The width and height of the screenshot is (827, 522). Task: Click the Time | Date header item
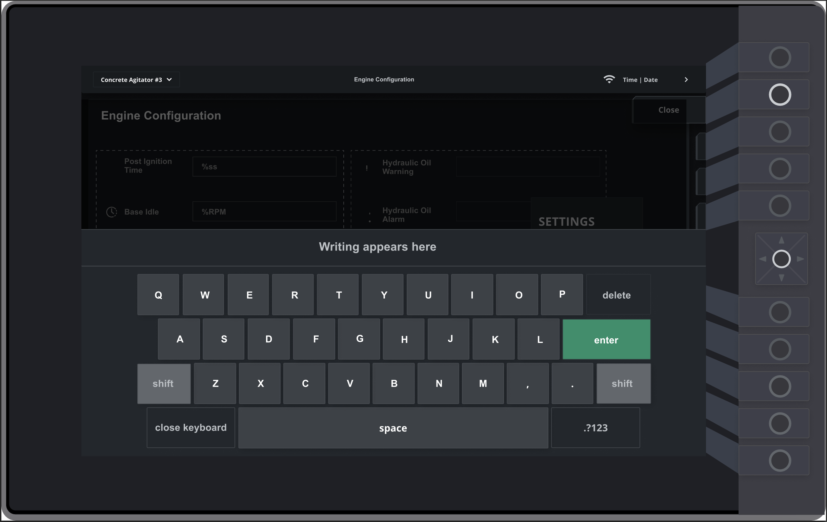point(640,80)
